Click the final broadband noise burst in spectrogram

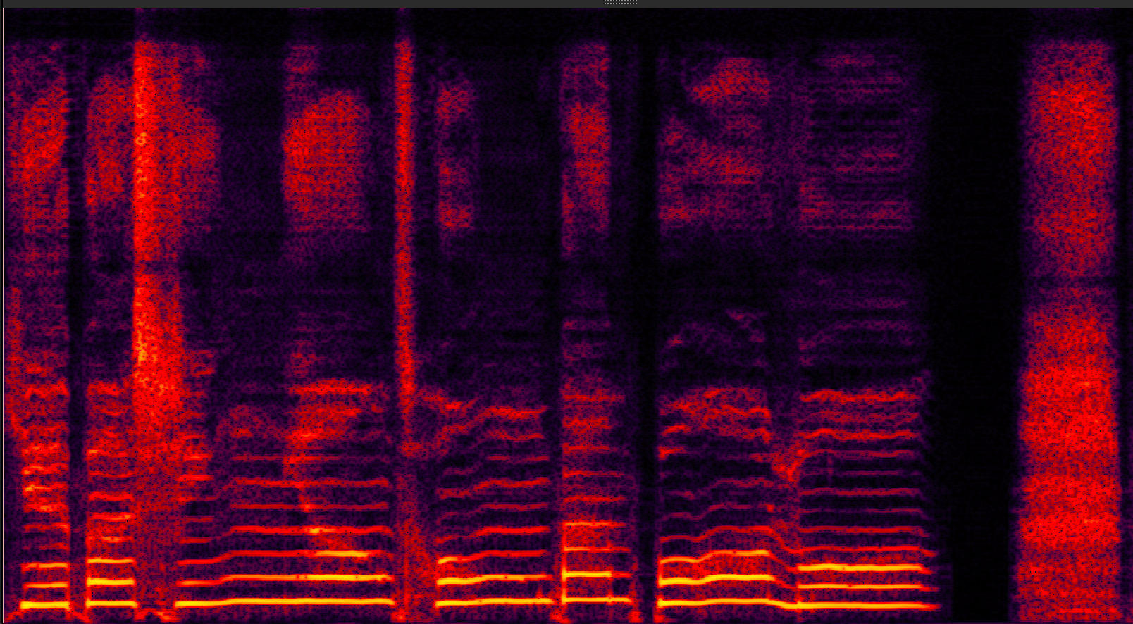pos(1069,331)
